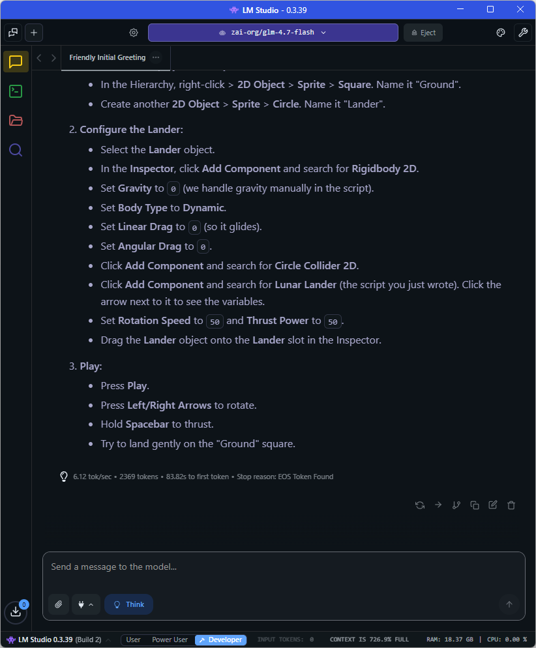Viewport: 536px width, 648px height.
Task: Open the Developer terminal icon in sidebar
Action: click(16, 91)
